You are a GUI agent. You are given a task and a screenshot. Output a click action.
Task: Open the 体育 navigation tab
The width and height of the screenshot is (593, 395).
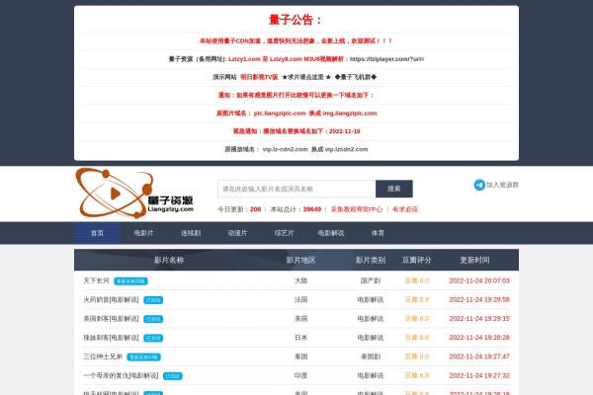coord(378,233)
